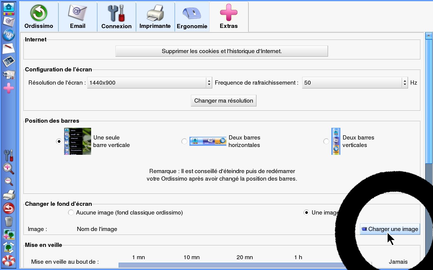The width and height of the screenshot is (433, 270).
Task: Open the settings tools icon in sidebar
Action: [x=8, y=155]
